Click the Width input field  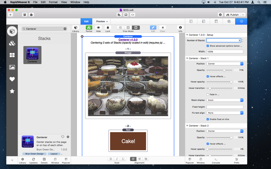pos(225,52)
